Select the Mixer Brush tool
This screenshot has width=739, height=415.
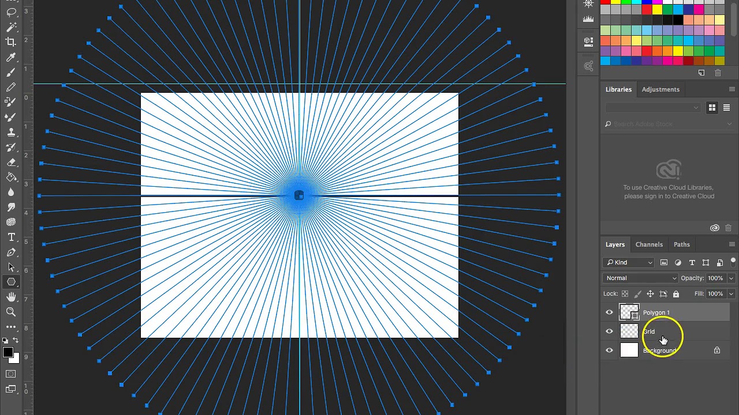pyautogui.click(x=11, y=117)
